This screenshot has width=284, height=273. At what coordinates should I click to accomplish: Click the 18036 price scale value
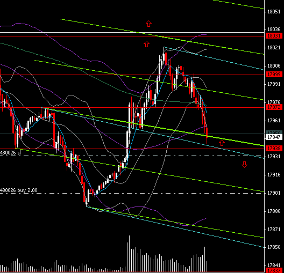tap(274, 29)
